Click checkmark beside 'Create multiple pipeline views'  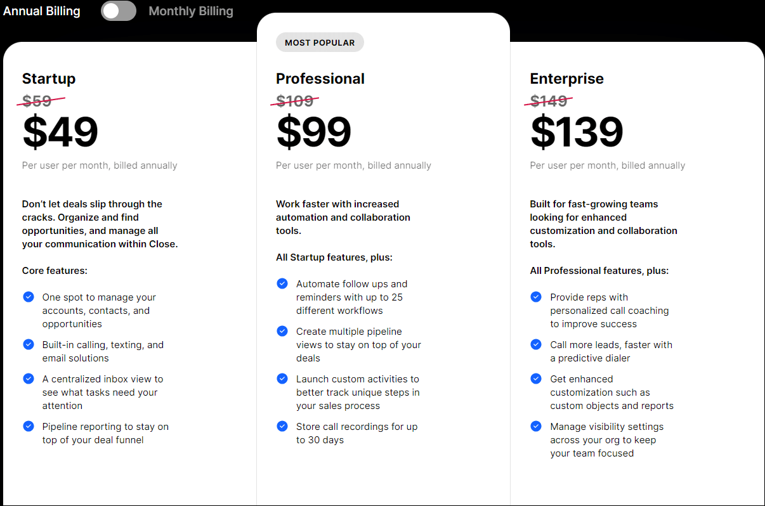pos(282,331)
